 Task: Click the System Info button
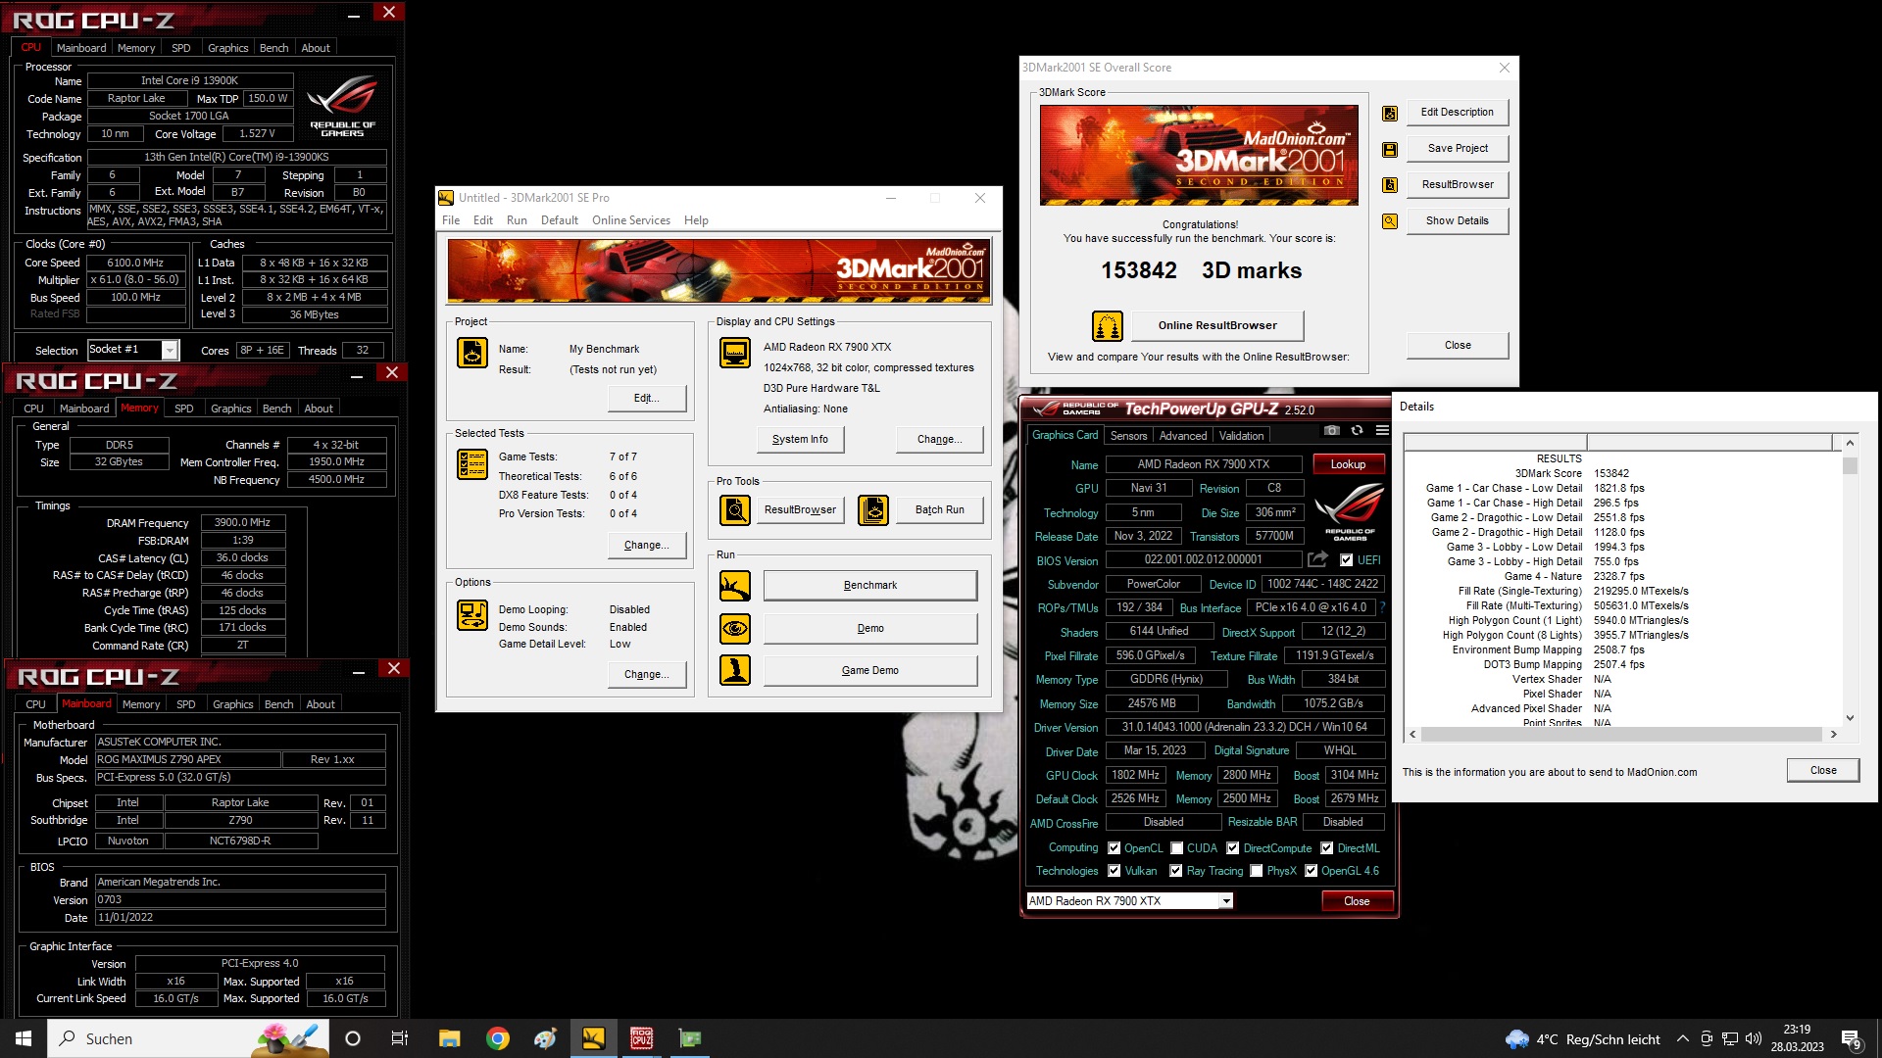click(800, 440)
